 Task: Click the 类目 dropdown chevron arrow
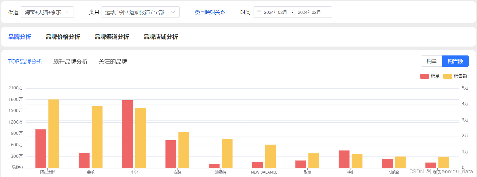click(x=173, y=12)
